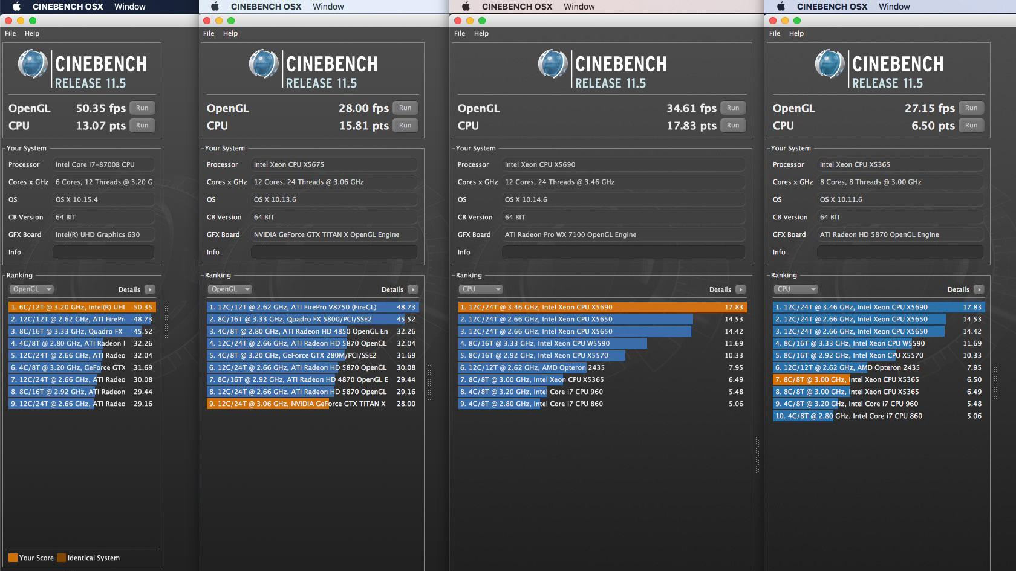Open the Window menu in the first menu bar

pyautogui.click(x=130, y=7)
